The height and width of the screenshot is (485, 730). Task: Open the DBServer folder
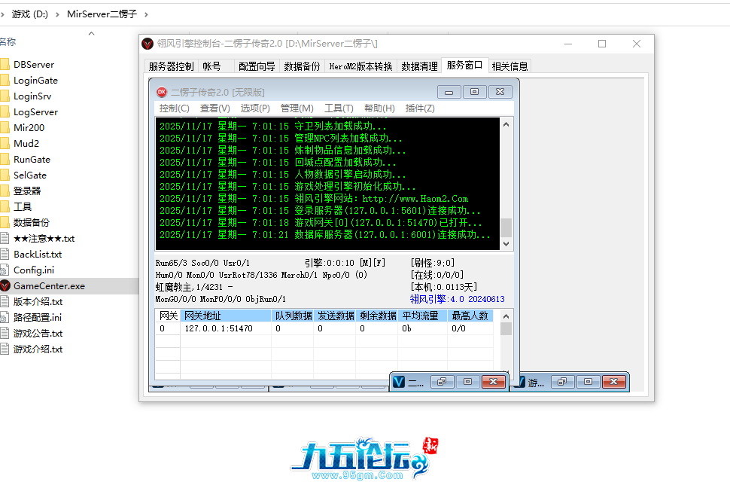[33, 64]
